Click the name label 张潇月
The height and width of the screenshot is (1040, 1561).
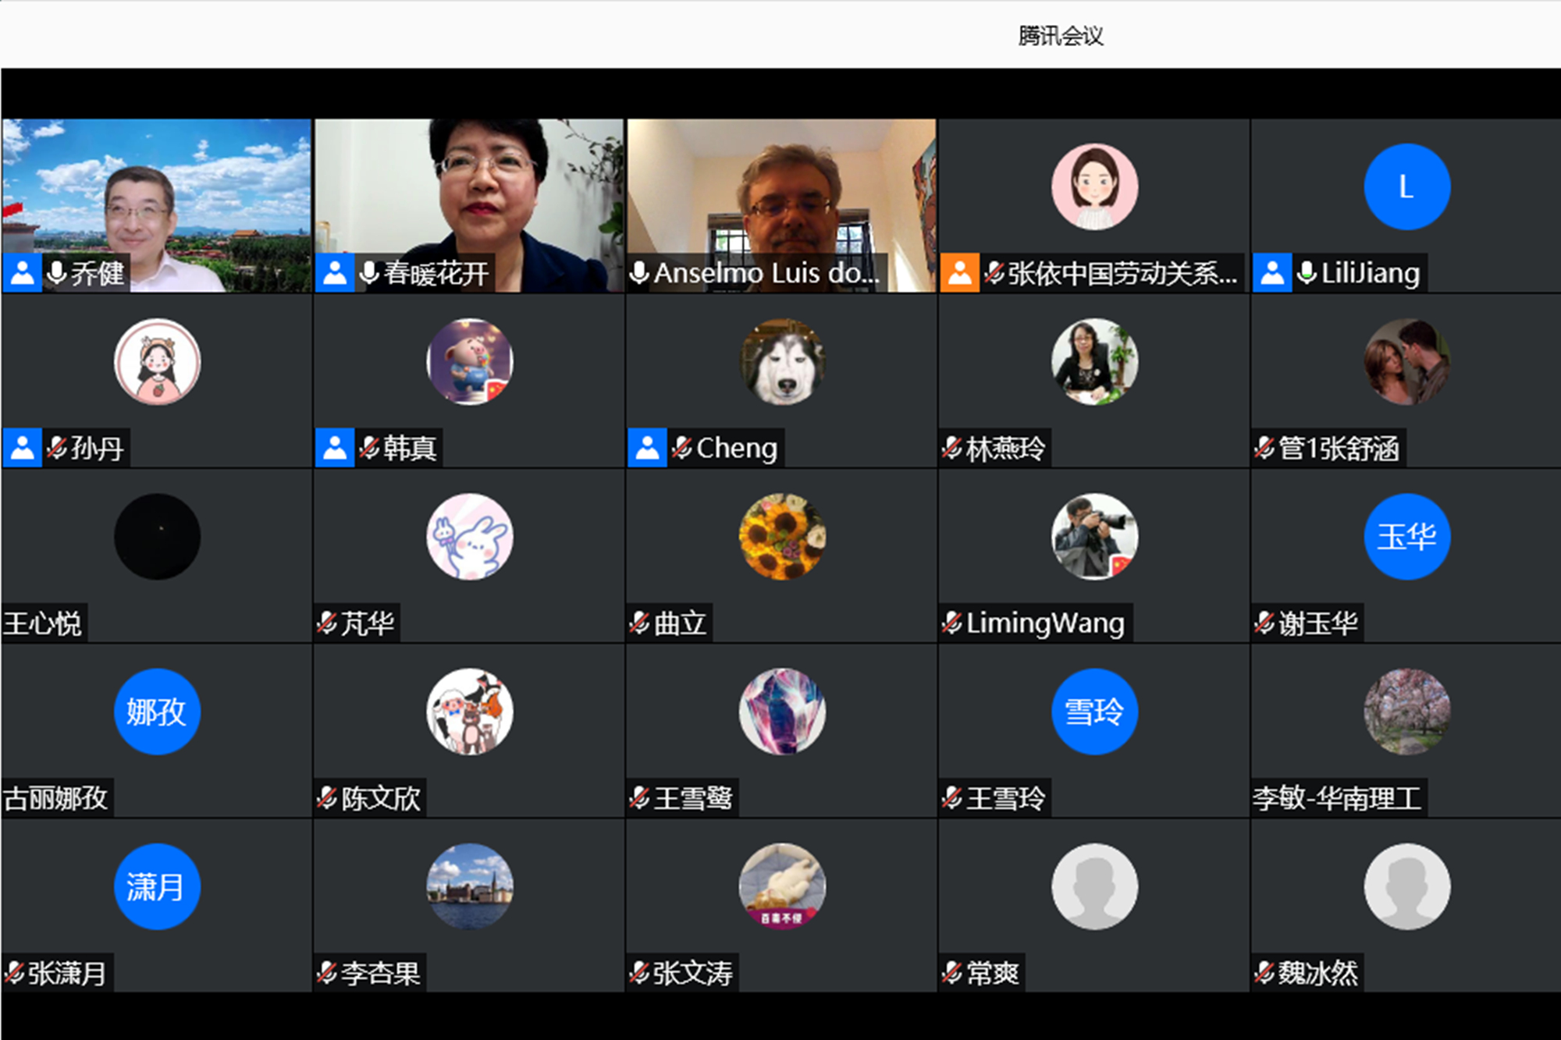pyautogui.click(x=66, y=973)
